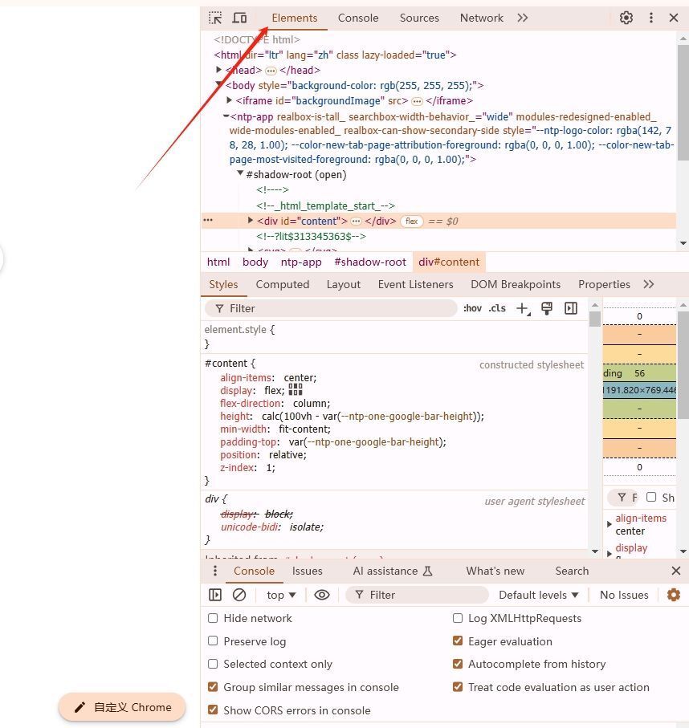The height and width of the screenshot is (728, 689).
Task: Uncheck Eager evaluation checkbox
Action: coord(458,641)
